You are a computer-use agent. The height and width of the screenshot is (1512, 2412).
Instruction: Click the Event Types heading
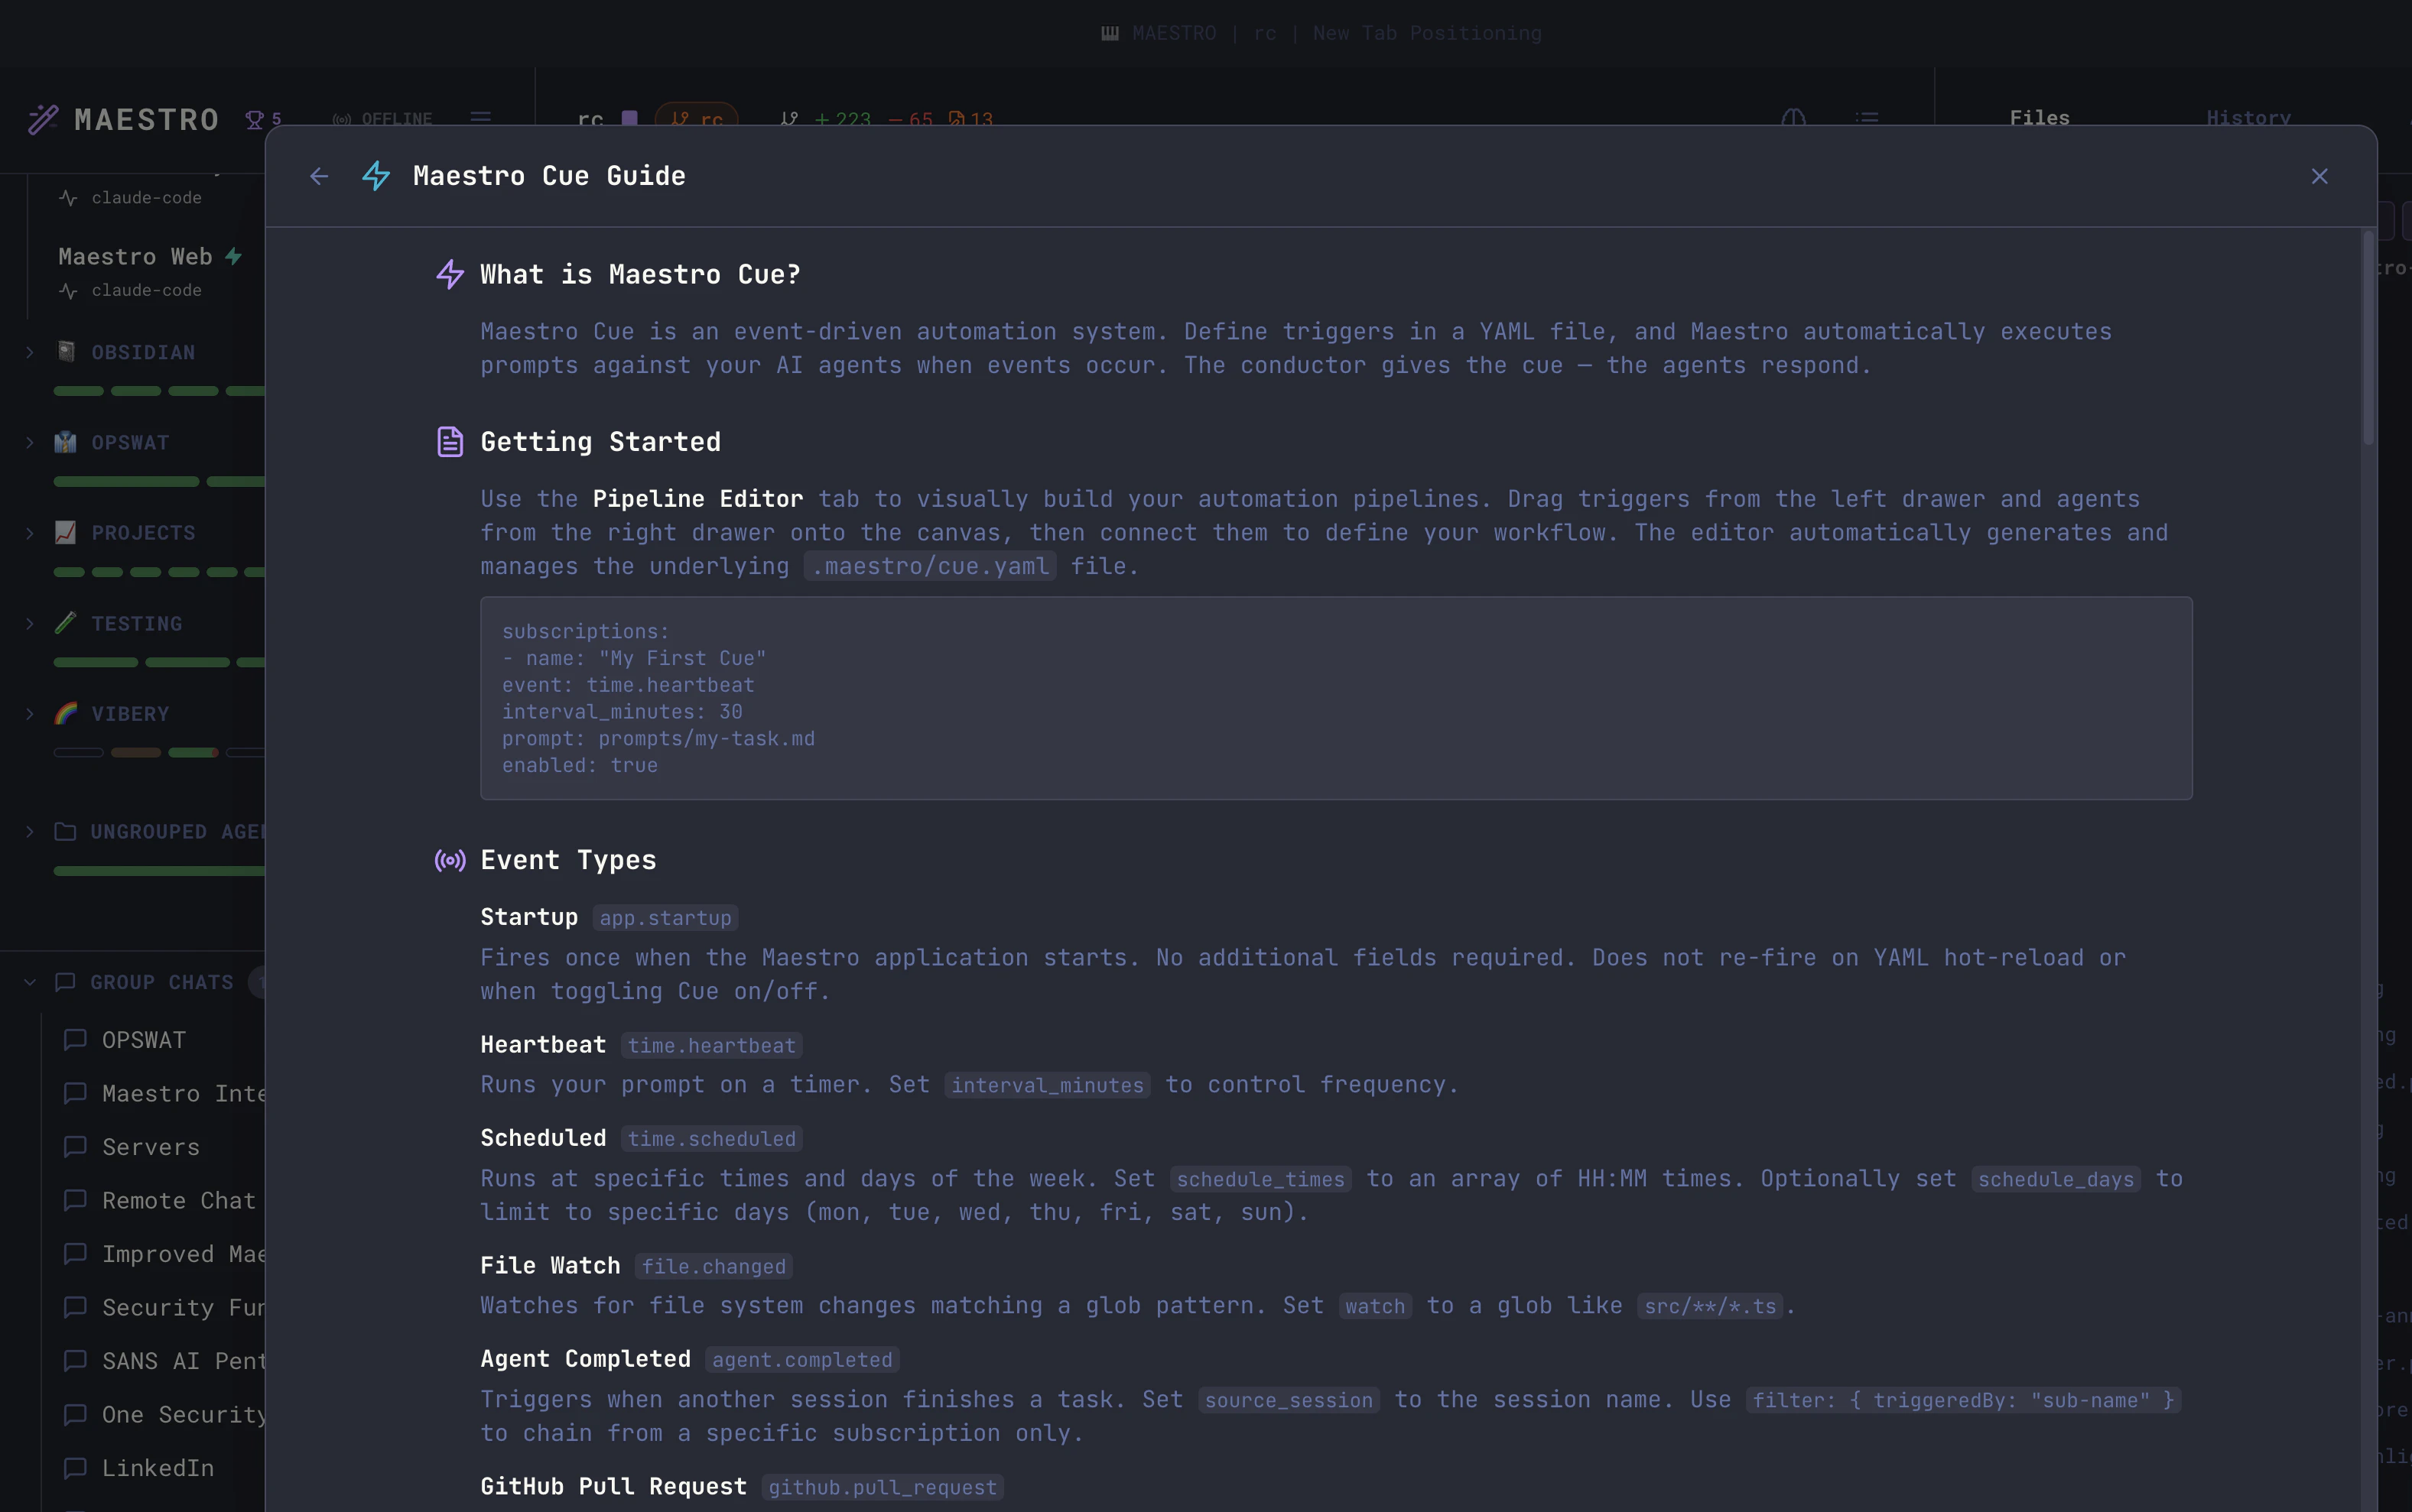568,860
